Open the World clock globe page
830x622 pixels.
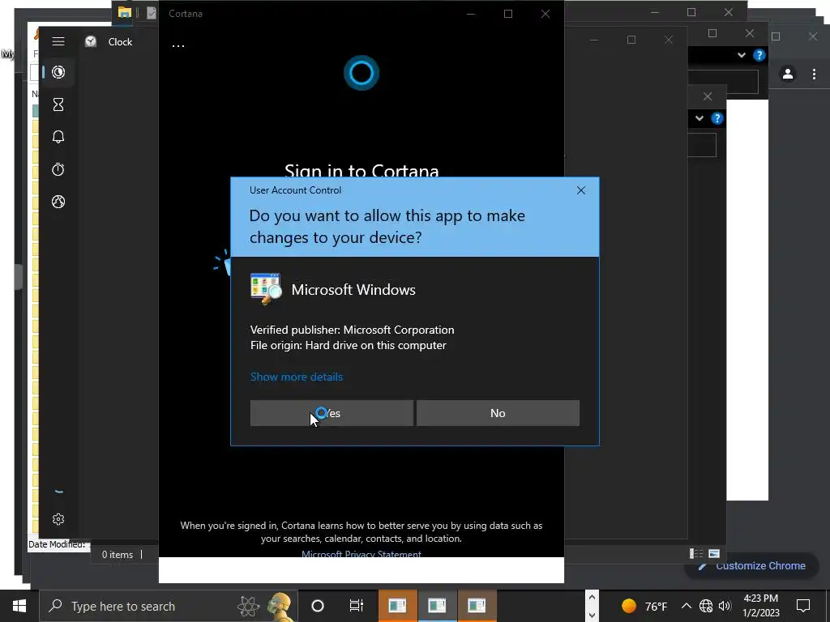(x=58, y=202)
